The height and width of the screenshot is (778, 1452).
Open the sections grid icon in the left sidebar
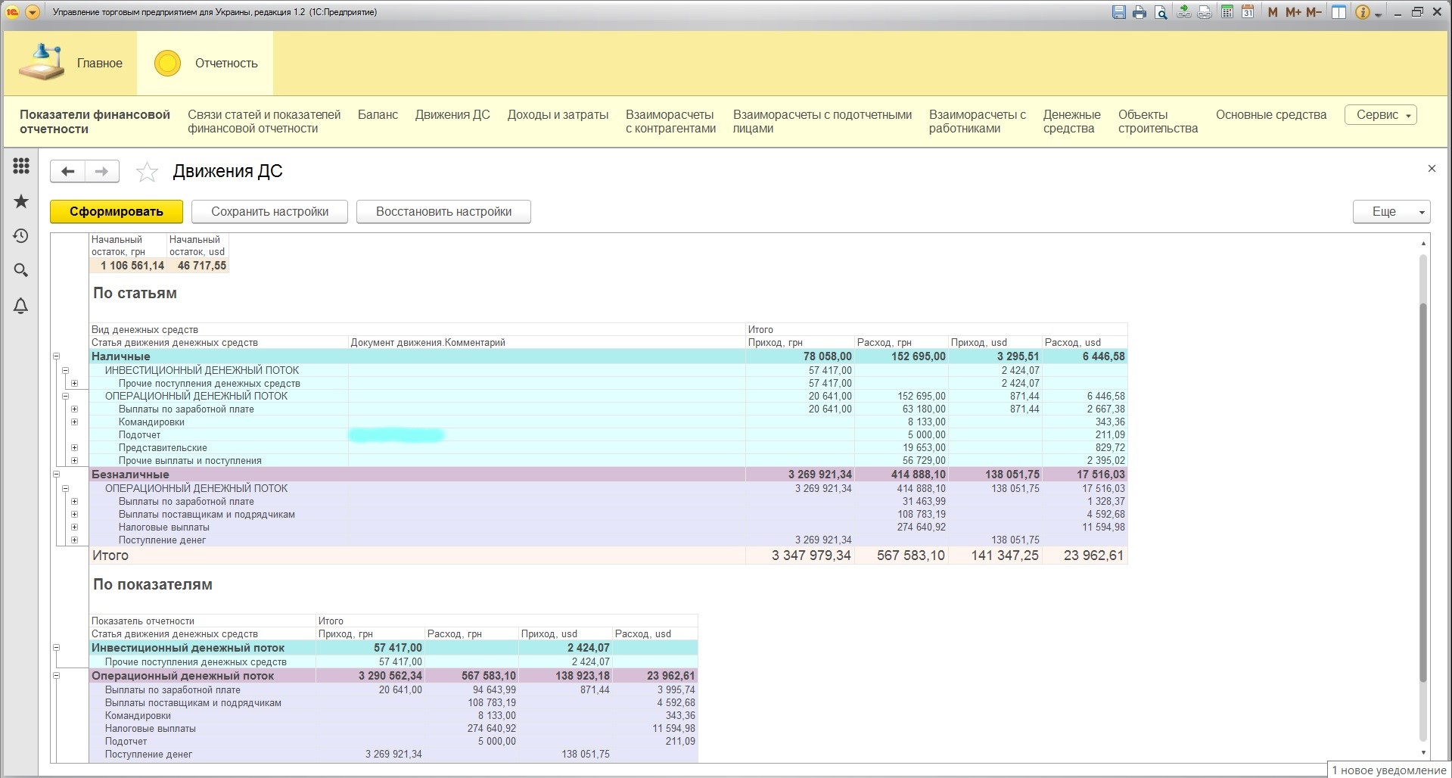21,166
